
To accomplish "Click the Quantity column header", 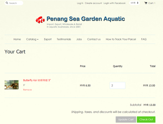I will pyautogui.click(x=117, y=66).
